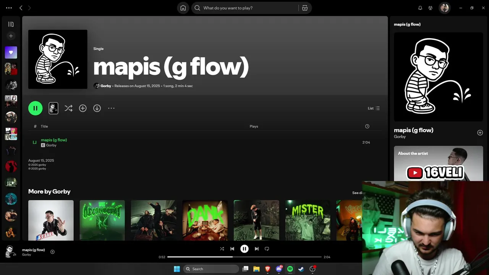The height and width of the screenshot is (275, 489).
Task: Toggle repeat in the player bar
Action: coord(267,249)
